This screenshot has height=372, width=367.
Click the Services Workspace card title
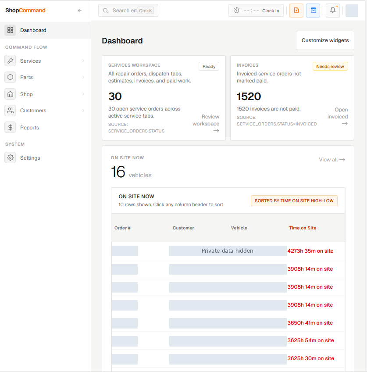(134, 65)
